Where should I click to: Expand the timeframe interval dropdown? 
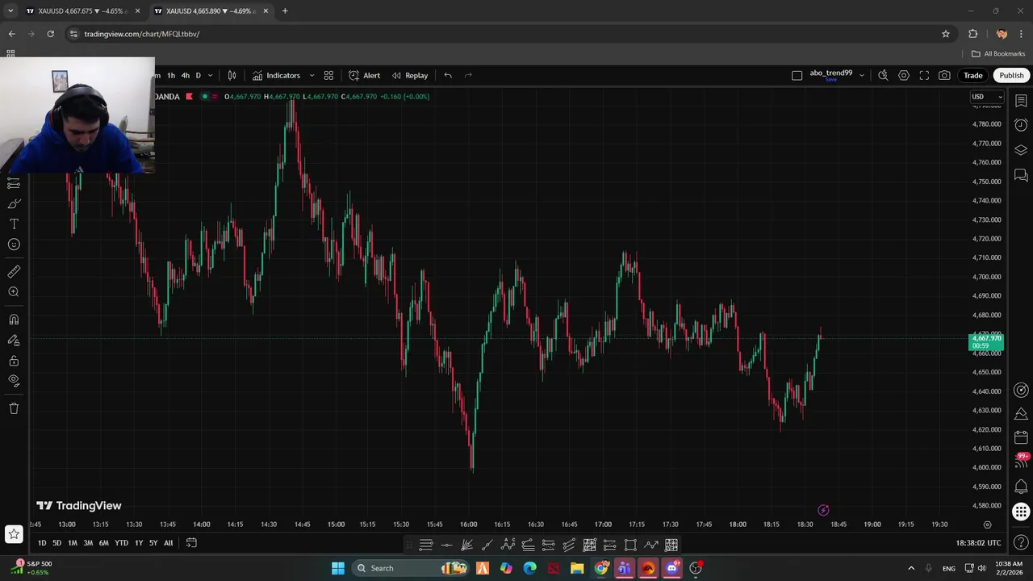pyautogui.click(x=211, y=75)
